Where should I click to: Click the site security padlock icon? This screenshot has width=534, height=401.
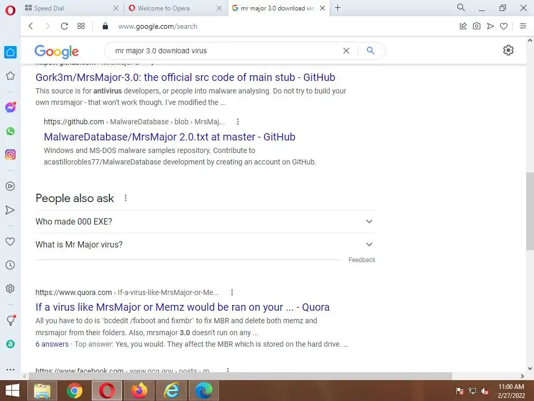[x=105, y=26]
